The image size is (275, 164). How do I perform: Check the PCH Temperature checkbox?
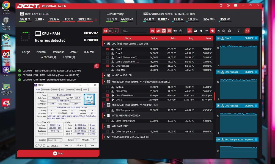[108, 110]
